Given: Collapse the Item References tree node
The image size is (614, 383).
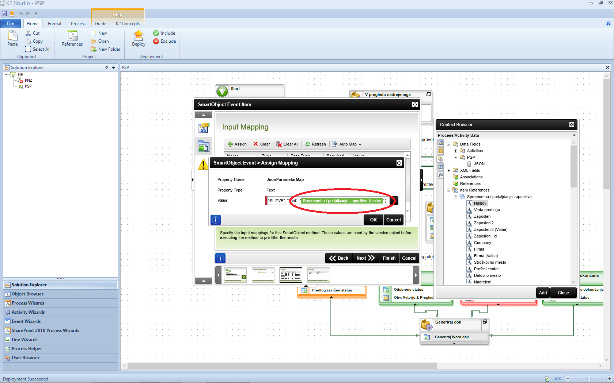Looking at the screenshot, I should pos(448,190).
